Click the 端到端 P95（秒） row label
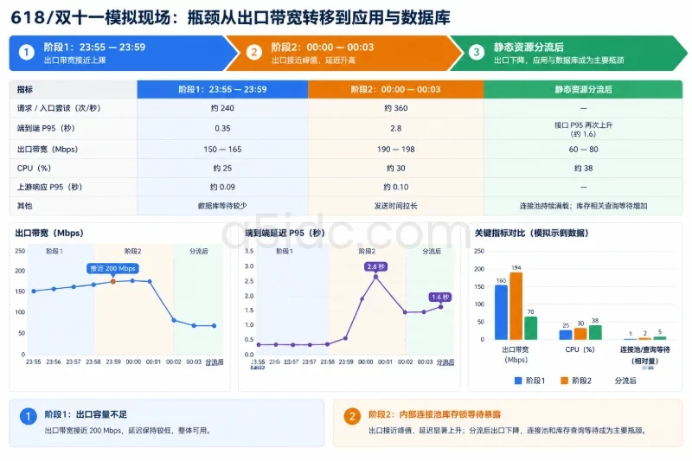This screenshot has height=461, width=692. pyautogui.click(x=46, y=128)
